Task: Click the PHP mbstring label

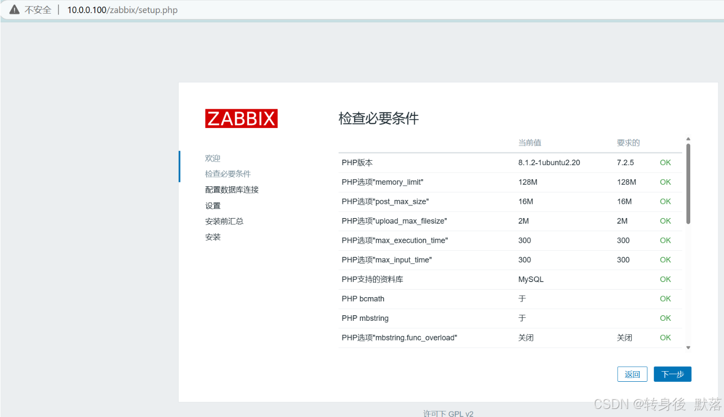Action: (x=365, y=318)
